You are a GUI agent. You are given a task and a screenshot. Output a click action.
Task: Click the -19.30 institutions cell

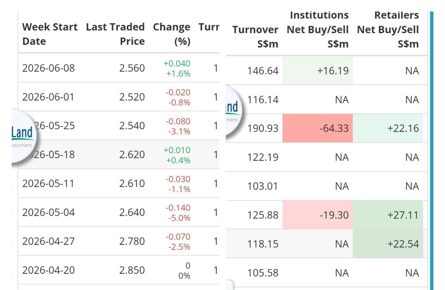[x=318, y=215]
